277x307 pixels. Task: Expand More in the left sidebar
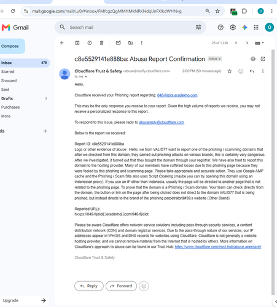click(6, 116)
